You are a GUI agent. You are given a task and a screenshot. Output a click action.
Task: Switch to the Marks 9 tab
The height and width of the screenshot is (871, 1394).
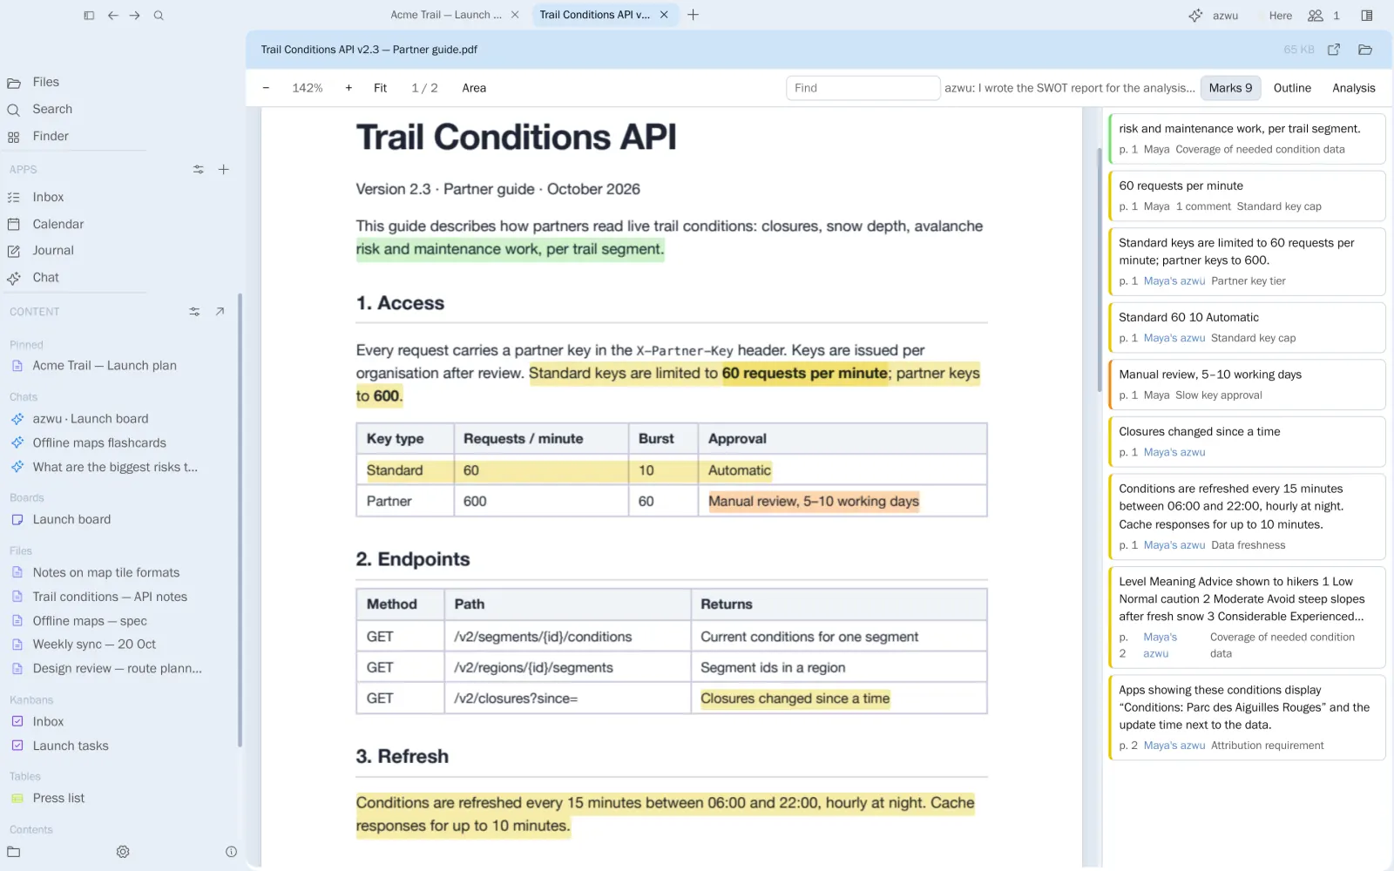tap(1230, 88)
